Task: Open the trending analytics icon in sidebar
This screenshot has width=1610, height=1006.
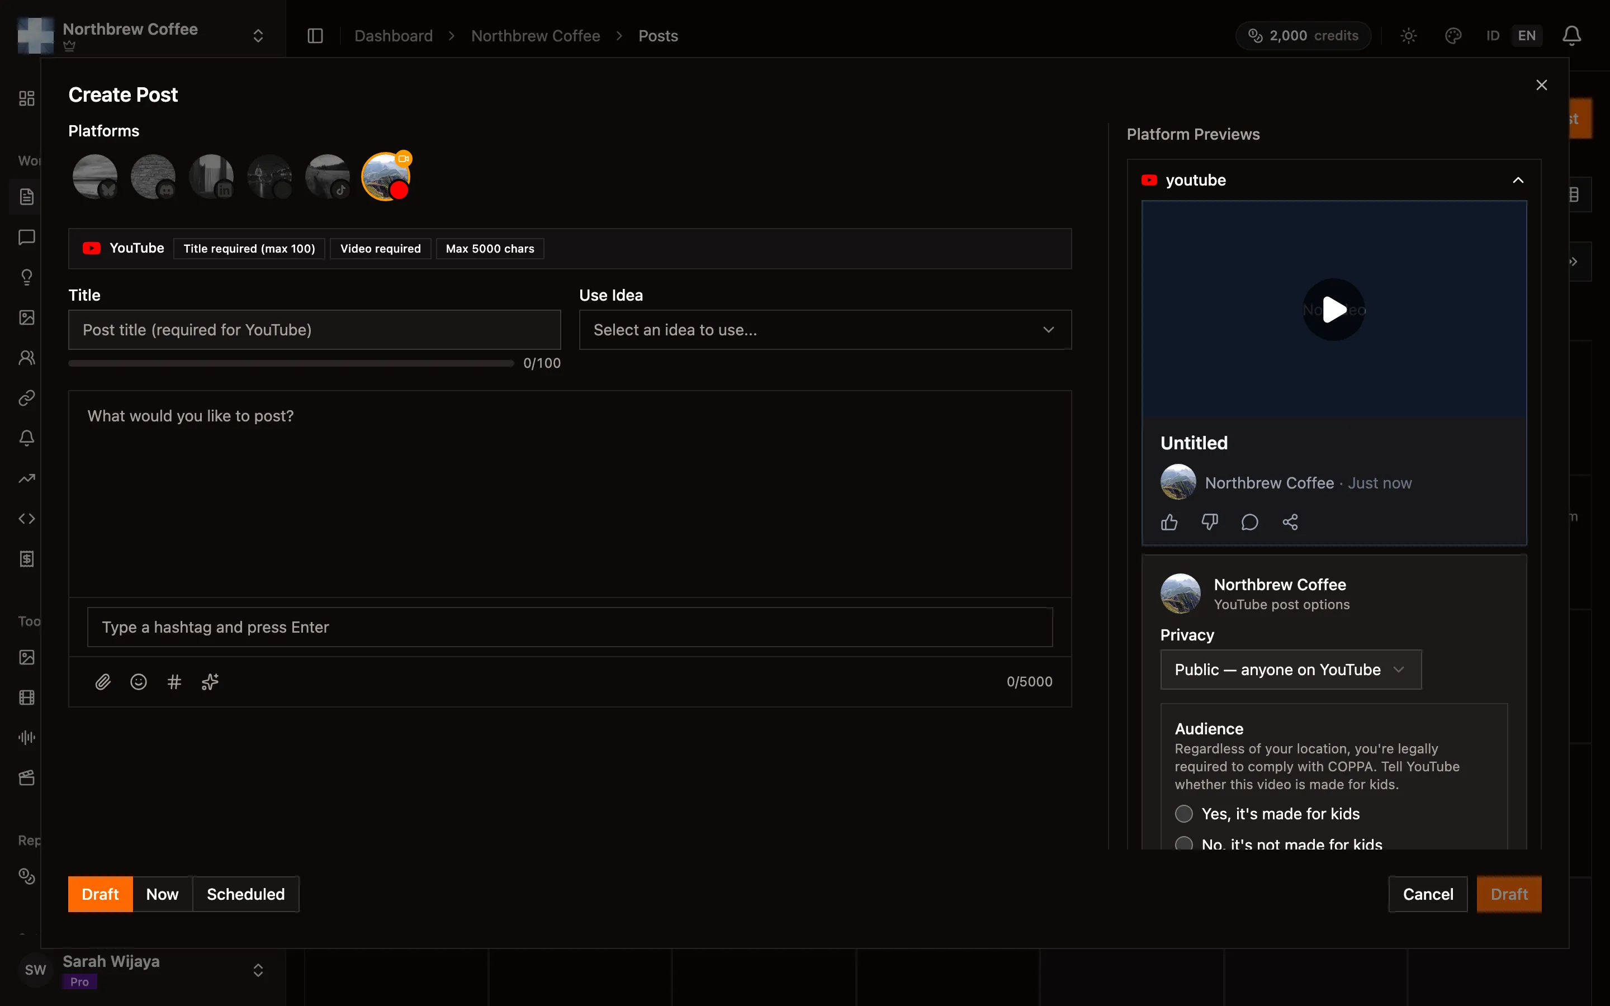Action: (x=27, y=478)
